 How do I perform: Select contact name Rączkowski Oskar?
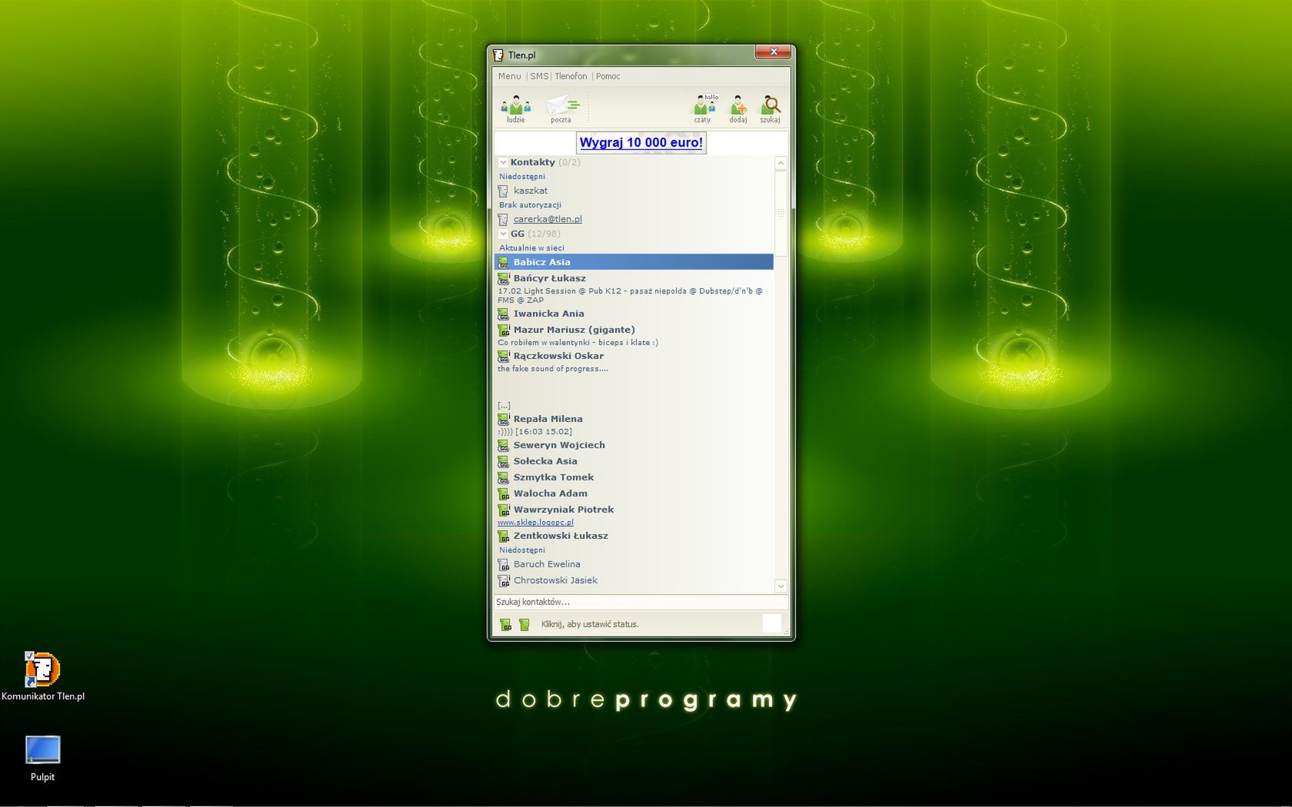point(558,356)
